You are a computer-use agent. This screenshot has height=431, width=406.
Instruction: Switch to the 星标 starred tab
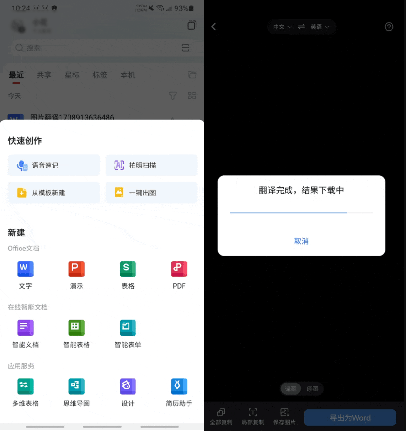point(72,74)
